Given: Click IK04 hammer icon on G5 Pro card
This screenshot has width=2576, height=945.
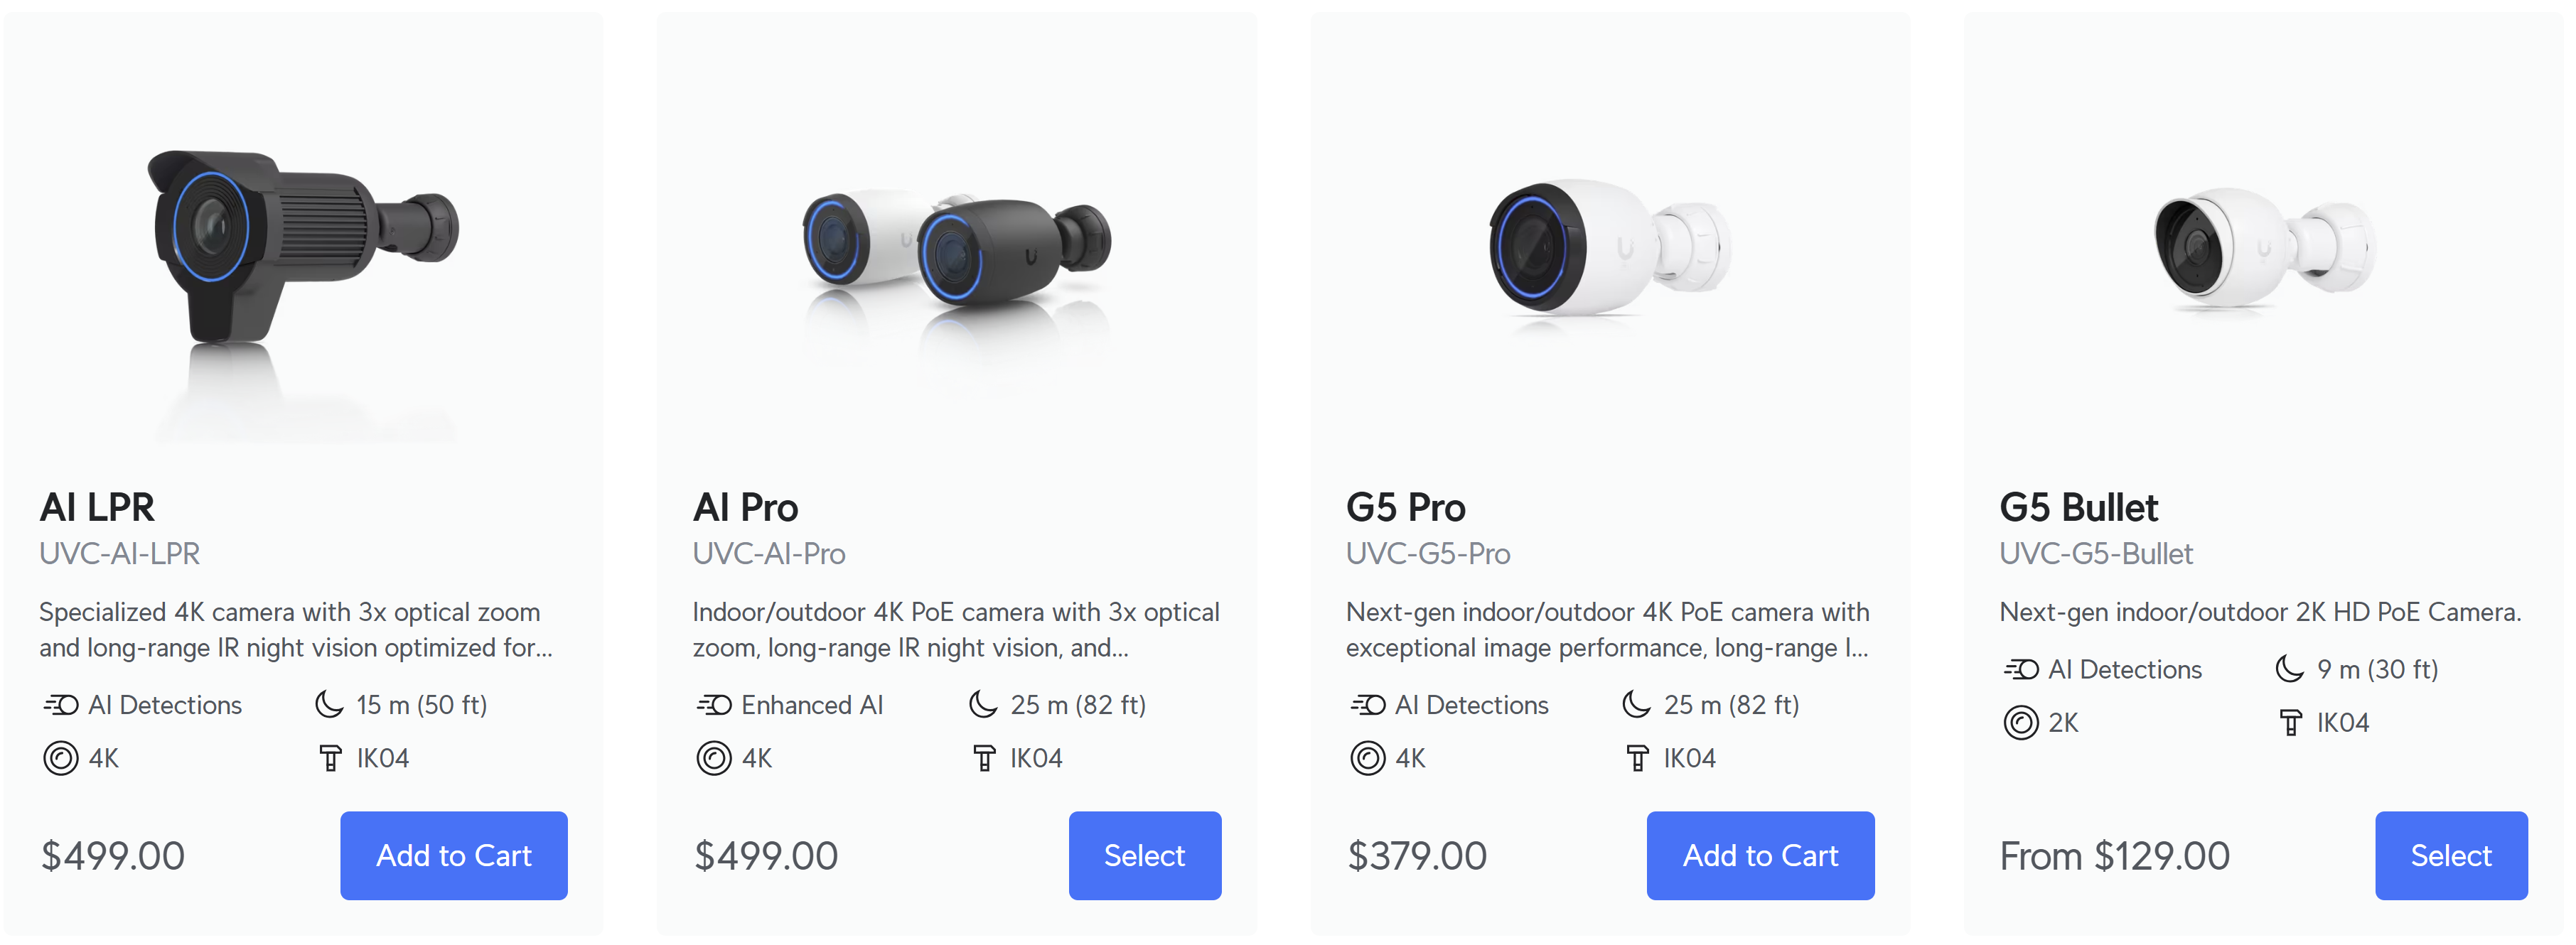Looking at the screenshot, I should [1637, 758].
